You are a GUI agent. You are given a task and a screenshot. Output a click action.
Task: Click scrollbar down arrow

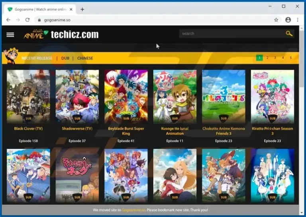(302, 213)
